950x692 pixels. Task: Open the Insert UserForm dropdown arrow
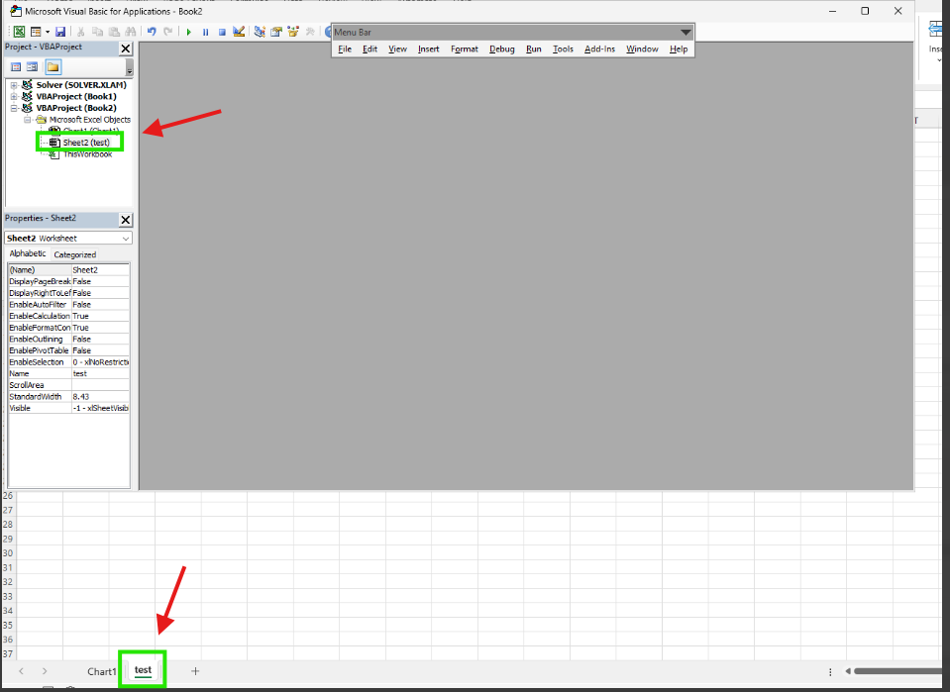tap(48, 32)
